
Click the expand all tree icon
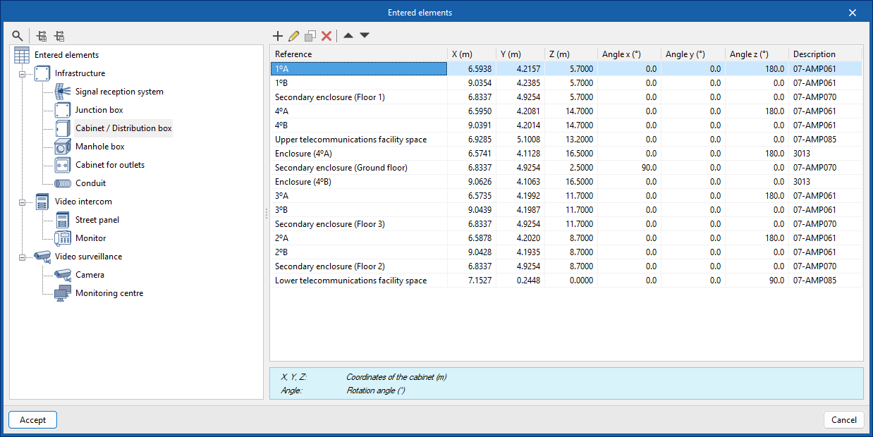(42, 36)
